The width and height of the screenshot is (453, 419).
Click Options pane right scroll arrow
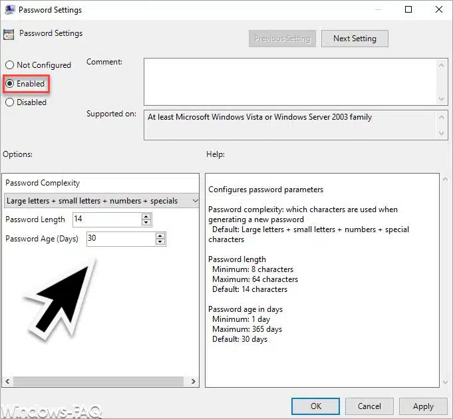pyautogui.click(x=194, y=381)
